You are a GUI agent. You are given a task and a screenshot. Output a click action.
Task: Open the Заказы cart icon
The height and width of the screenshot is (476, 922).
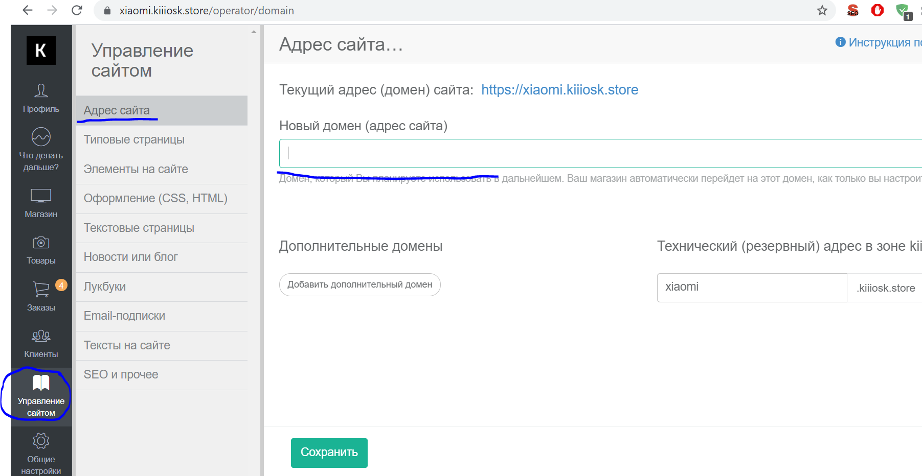pos(41,289)
